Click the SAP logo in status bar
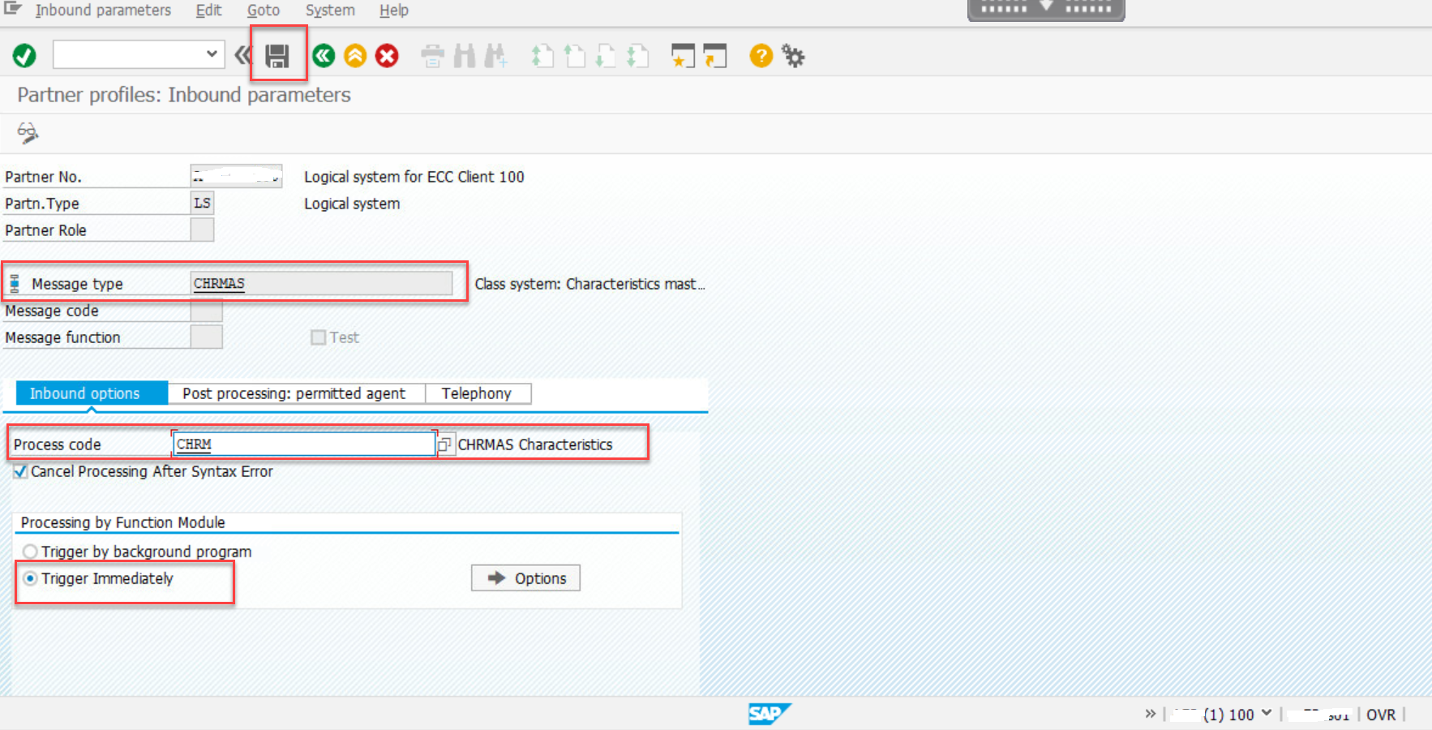 tap(769, 714)
